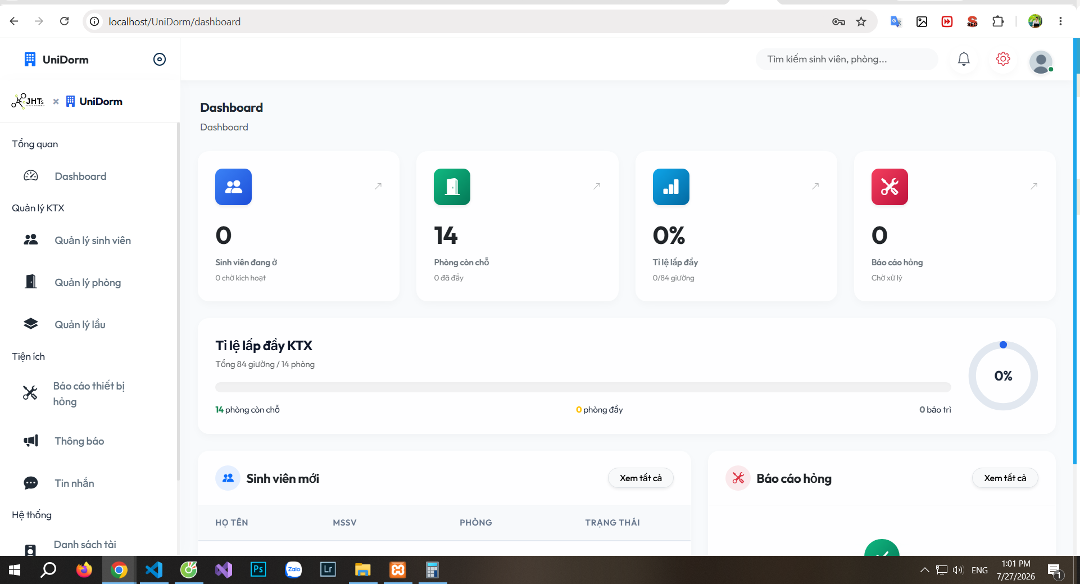
Task: Open Zalo from the taskbar
Action: point(293,570)
